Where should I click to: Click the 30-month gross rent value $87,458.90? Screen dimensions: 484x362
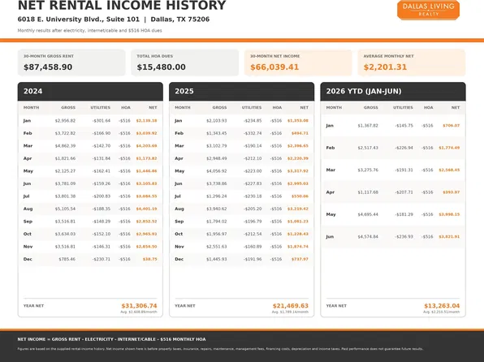click(48, 67)
